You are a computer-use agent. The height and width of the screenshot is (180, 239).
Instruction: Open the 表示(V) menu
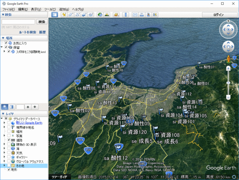pos(36,9)
